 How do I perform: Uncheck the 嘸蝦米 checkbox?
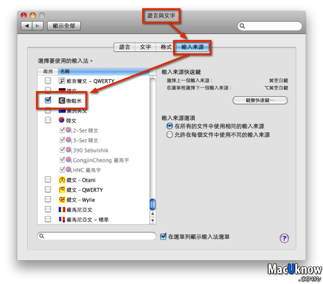[x=48, y=100]
